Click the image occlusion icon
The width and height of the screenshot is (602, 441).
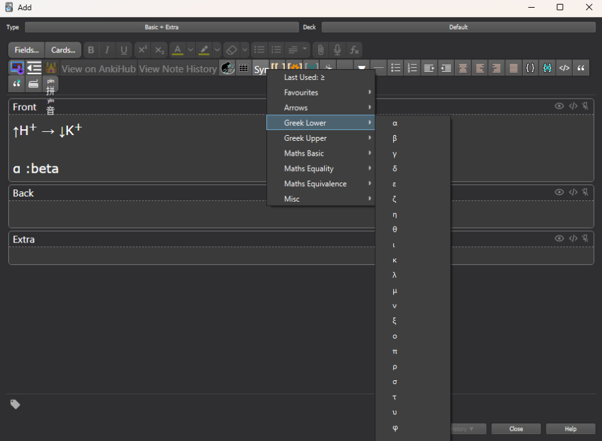pyautogui.click(x=17, y=68)
